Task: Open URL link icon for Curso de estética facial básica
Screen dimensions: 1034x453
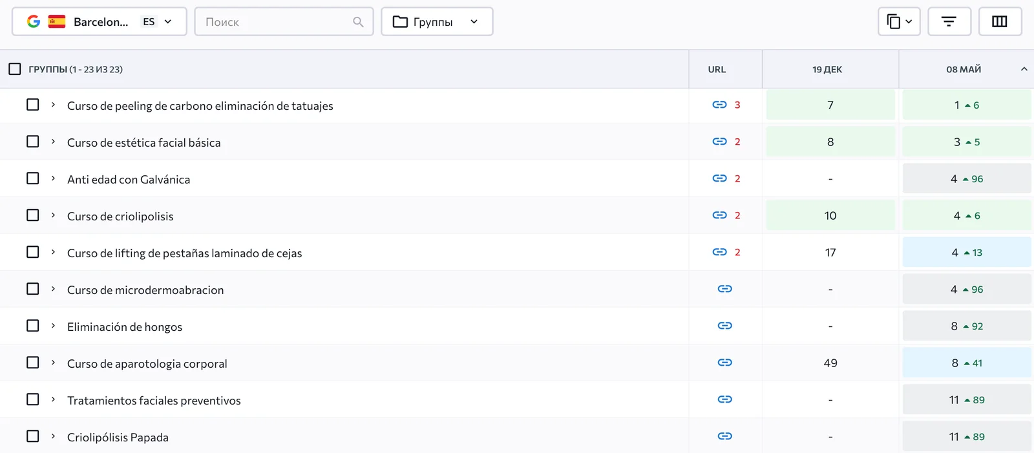Action: (x=719, y=142)
